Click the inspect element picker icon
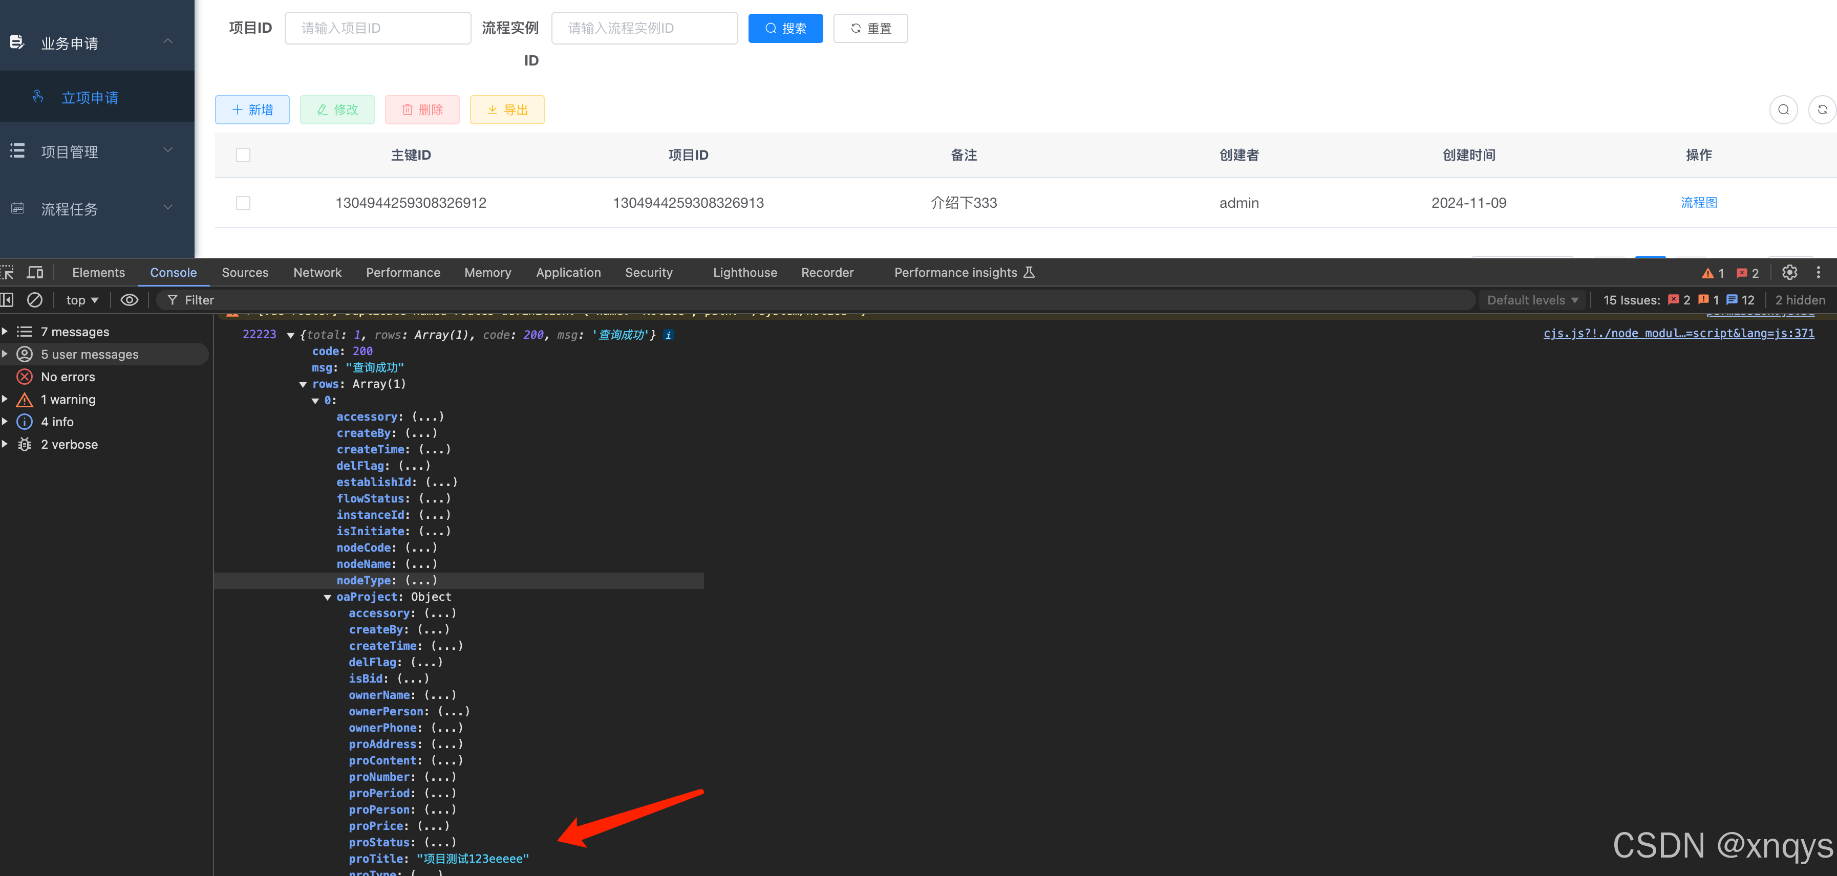The height and width of the screenshot is (876, 1837). click(x=7, y=272)
